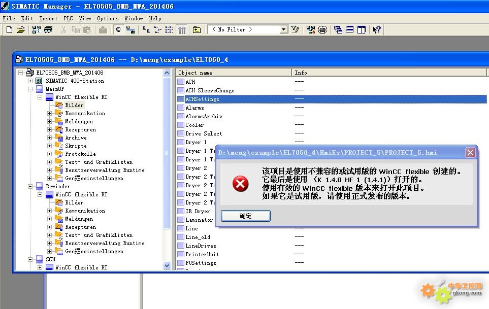
Task: Click the New Project toolbar icon
Action: point(9,29)
